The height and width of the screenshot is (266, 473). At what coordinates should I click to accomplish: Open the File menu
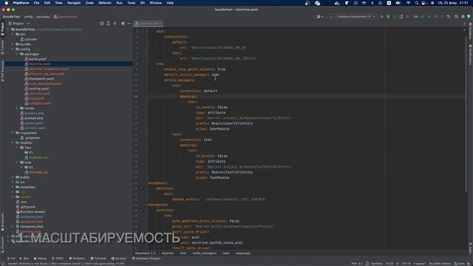tap(36, 3)
